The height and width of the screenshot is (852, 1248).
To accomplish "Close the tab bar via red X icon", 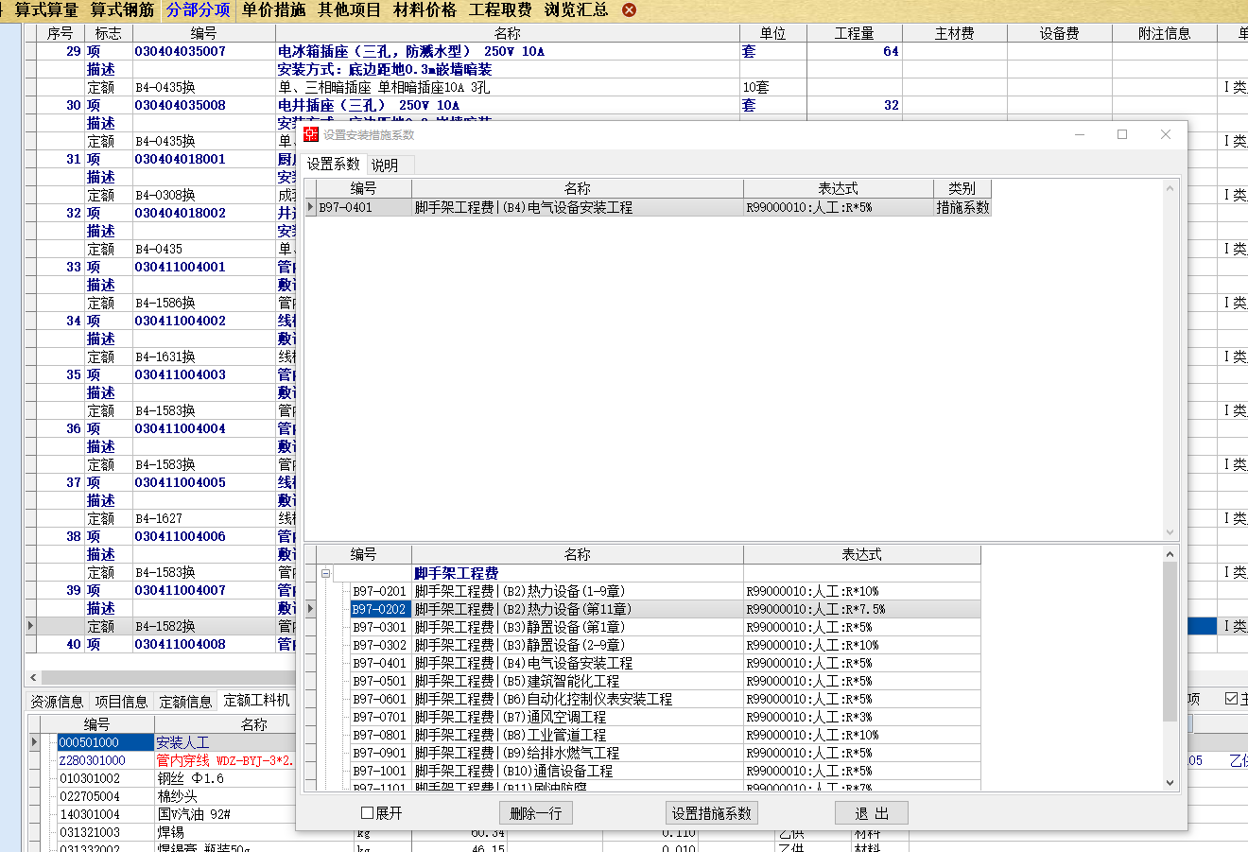I will pos(630,10).
